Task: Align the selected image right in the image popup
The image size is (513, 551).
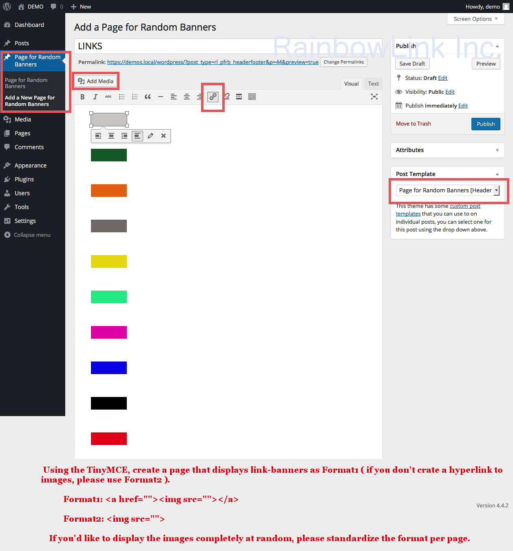Action: click(124, 136)
